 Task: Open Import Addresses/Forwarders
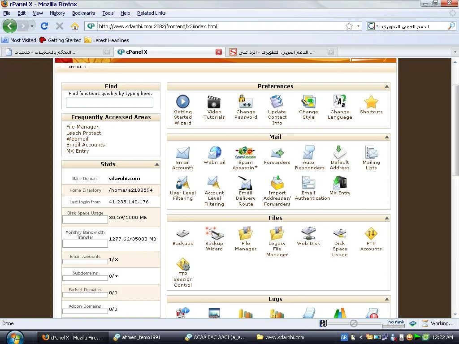click(x=277, y=183)
